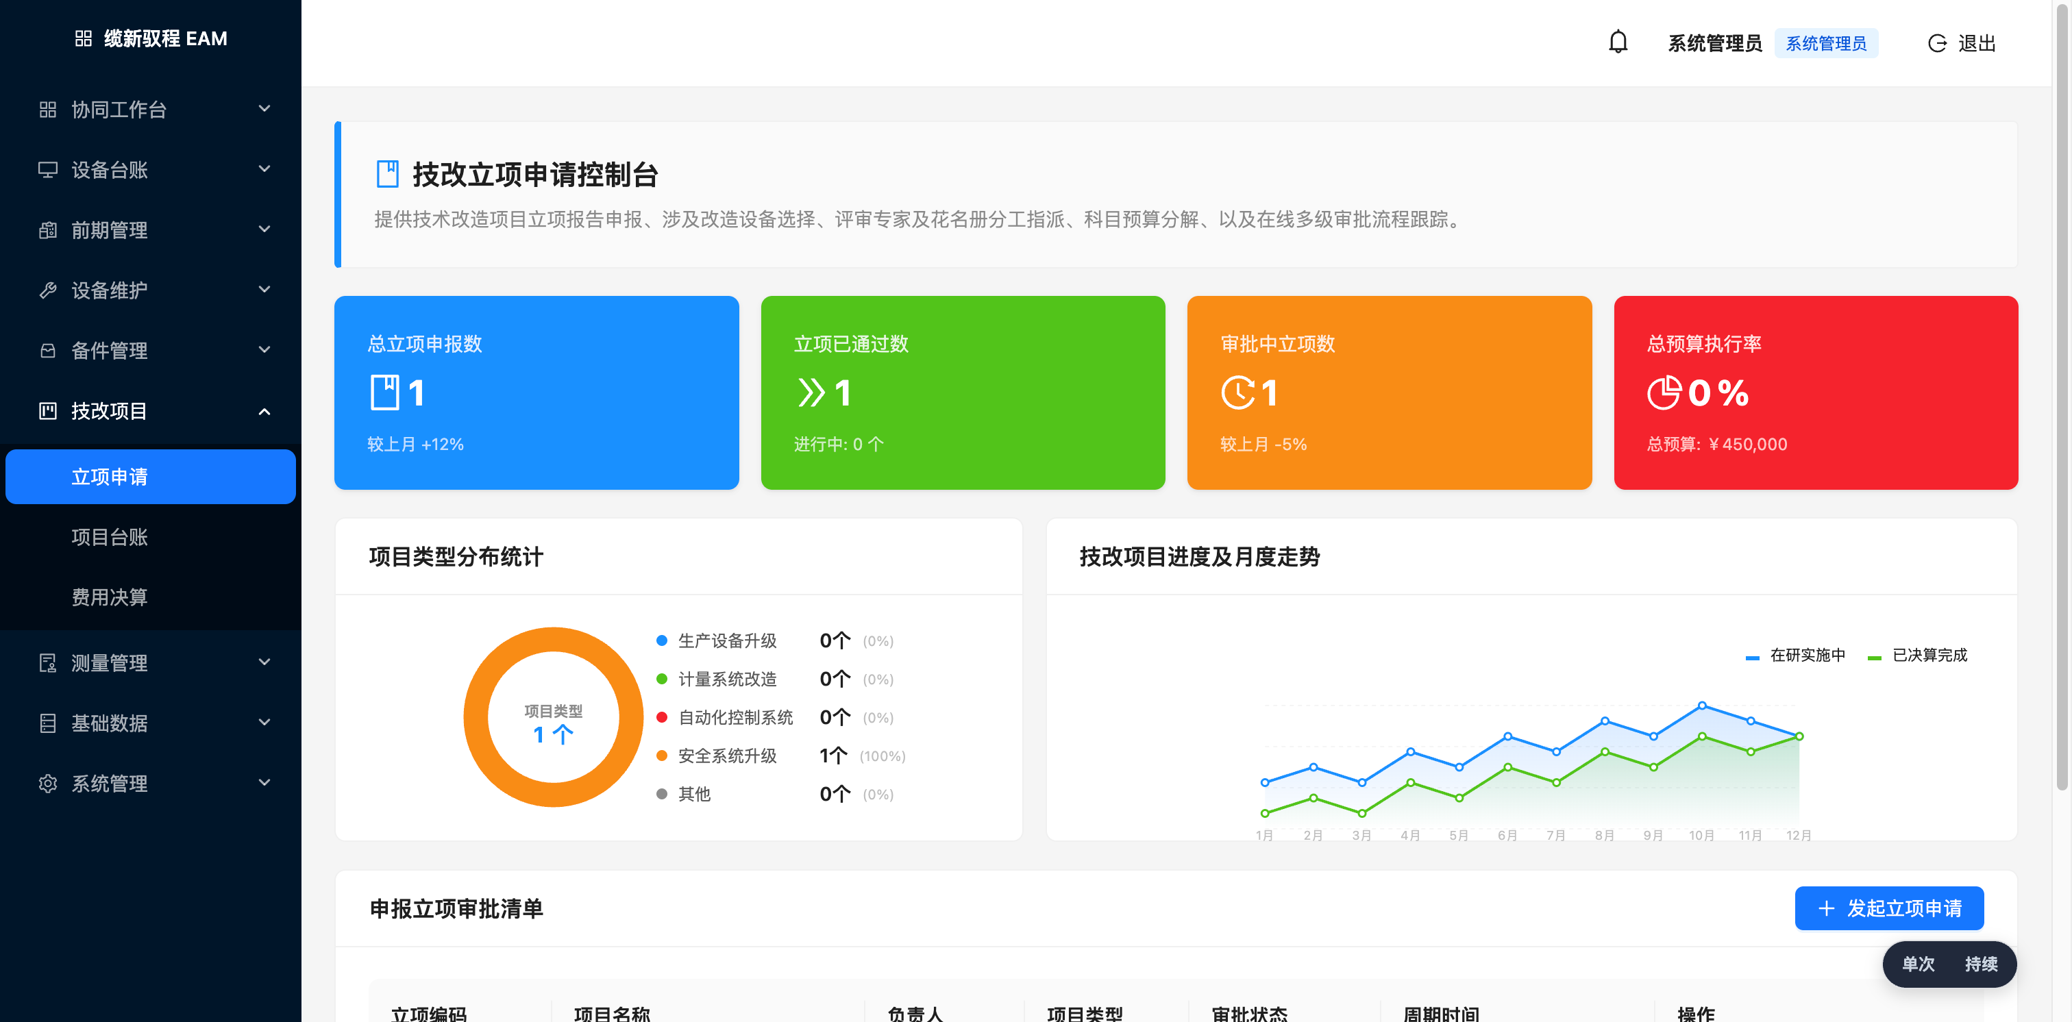
Task: Click the 总预算: ￥450,000 text
Action: [x=1716, y=445]
